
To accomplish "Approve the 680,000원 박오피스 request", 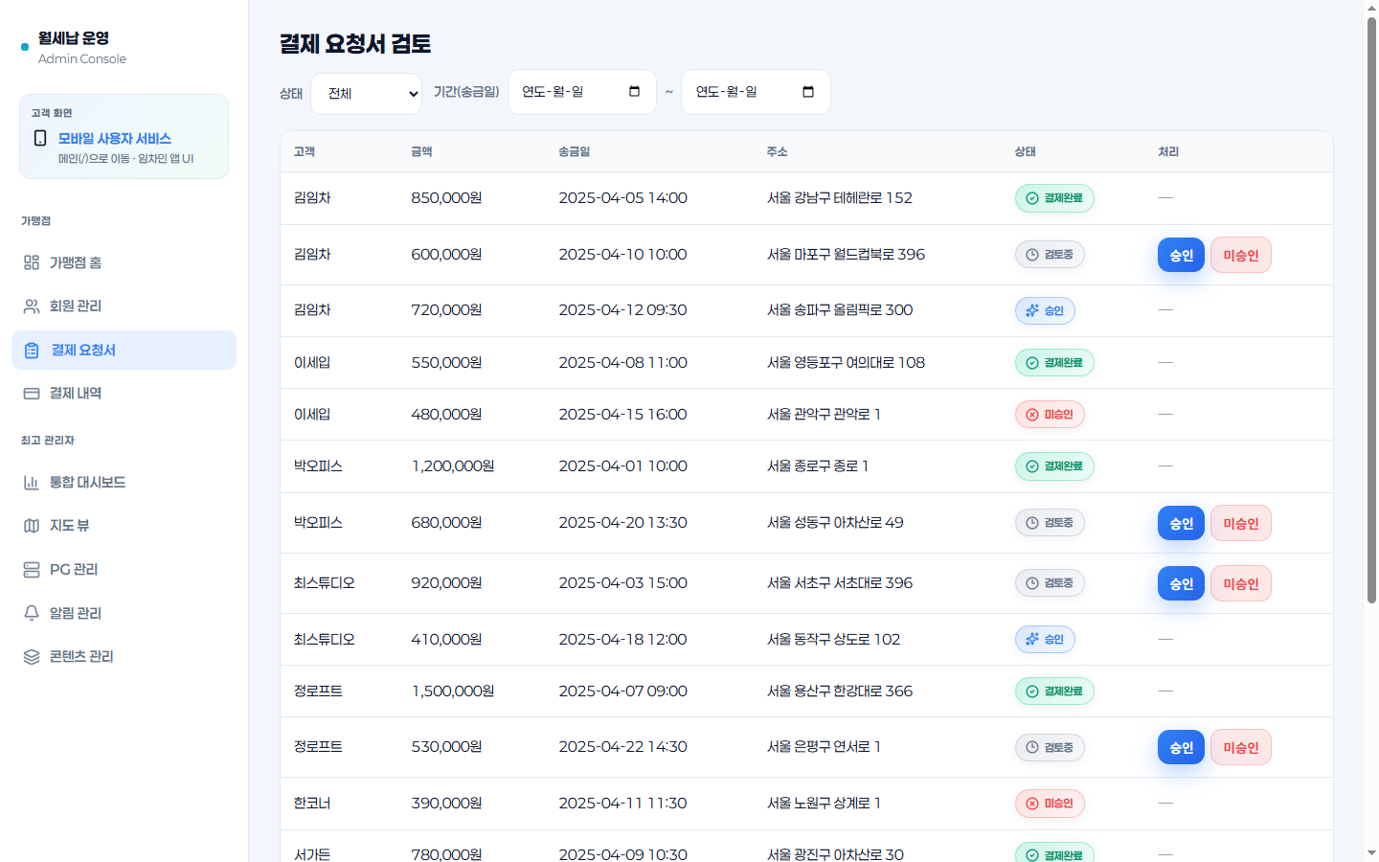I will coord(1181,523).
